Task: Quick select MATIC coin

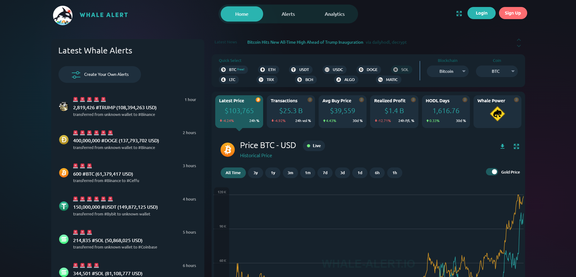Action: tap(389, 80)
